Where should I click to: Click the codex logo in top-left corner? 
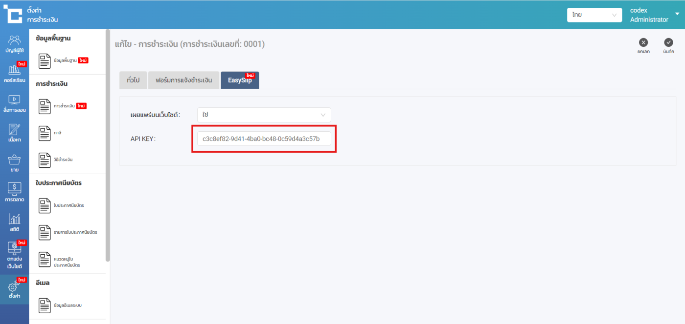coord(13,14)
